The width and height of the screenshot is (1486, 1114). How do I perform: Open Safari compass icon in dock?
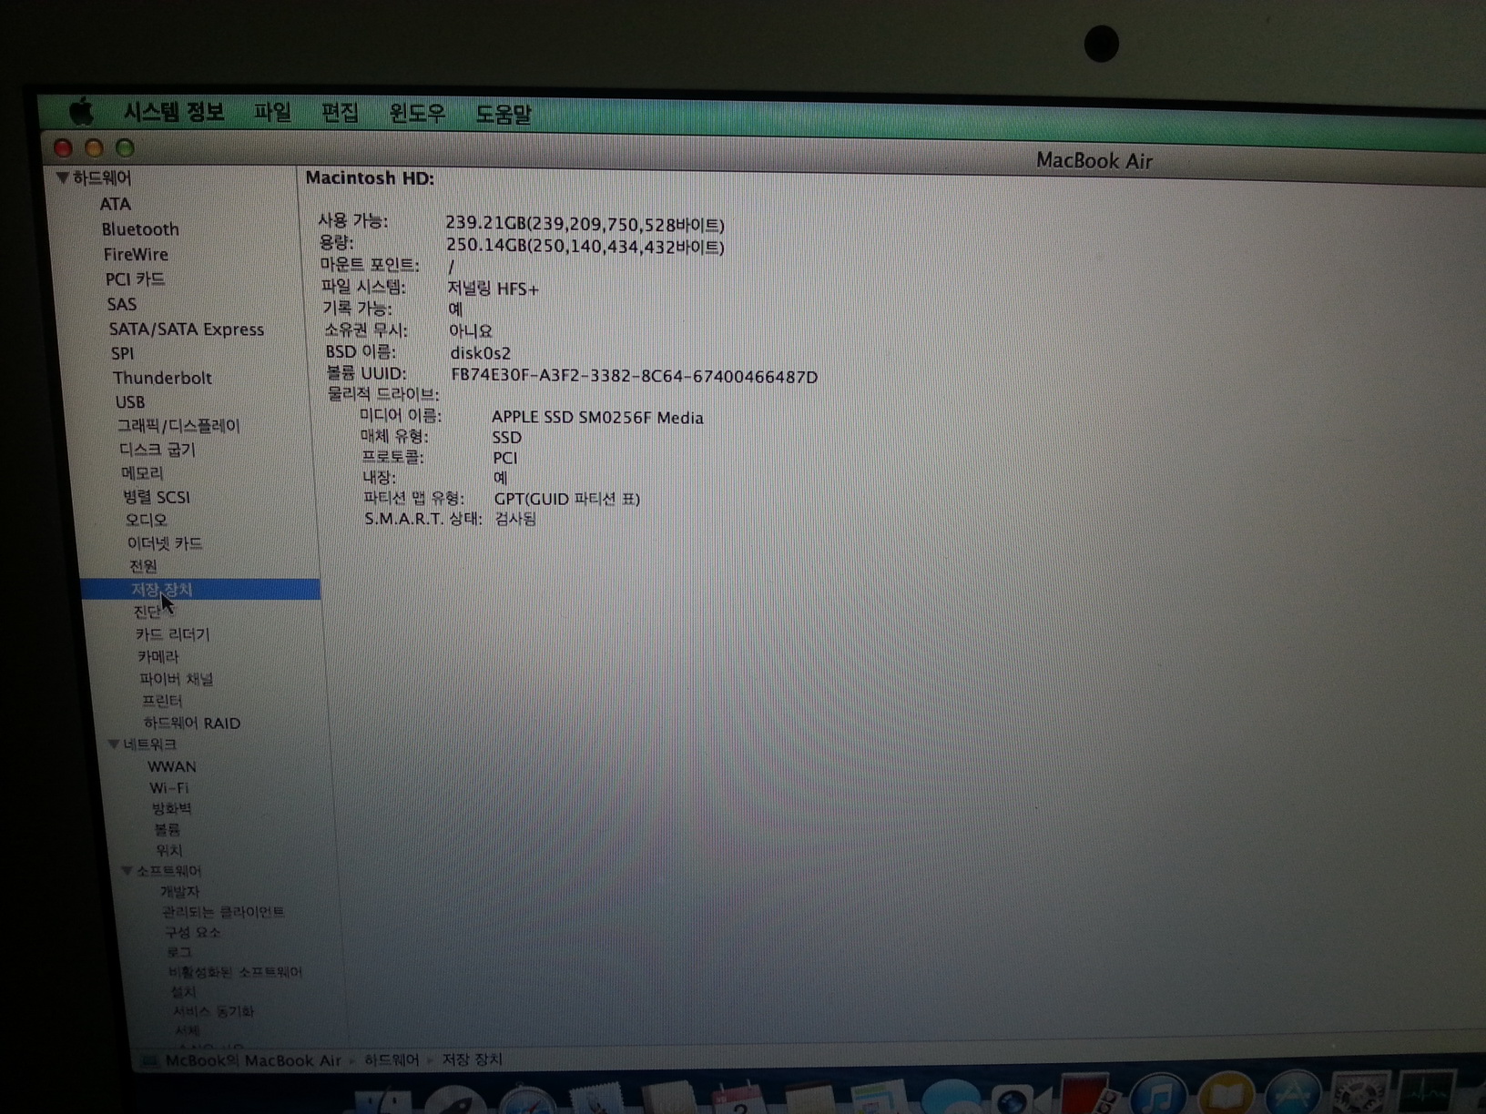click(526, 1099)
